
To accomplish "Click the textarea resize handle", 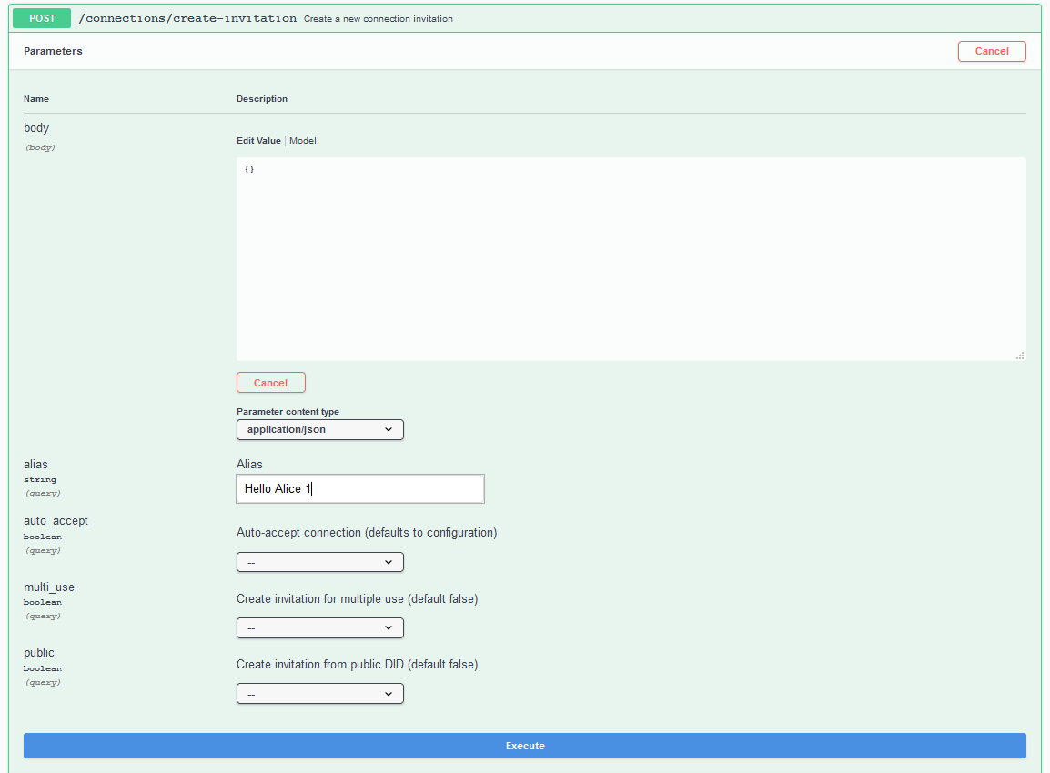I will pyautogui.click(x=1019, y=356).
